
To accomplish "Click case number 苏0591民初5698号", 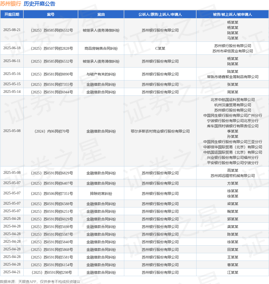I will point(52,227).
